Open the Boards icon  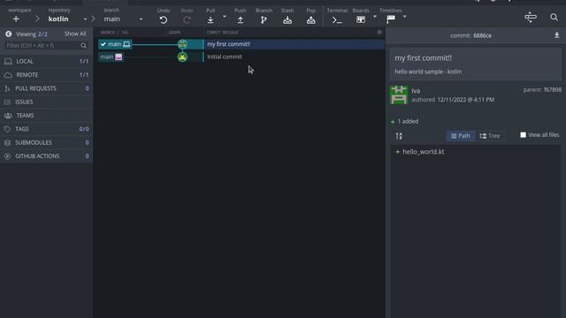coord(361,19)
